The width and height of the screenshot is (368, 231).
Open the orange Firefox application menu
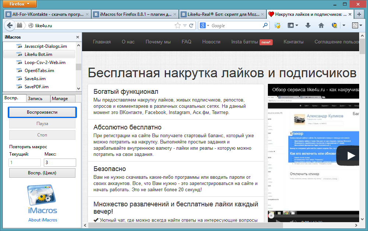click(20, 4)
